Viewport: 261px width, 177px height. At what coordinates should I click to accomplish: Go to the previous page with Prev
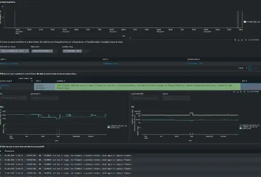241,68
